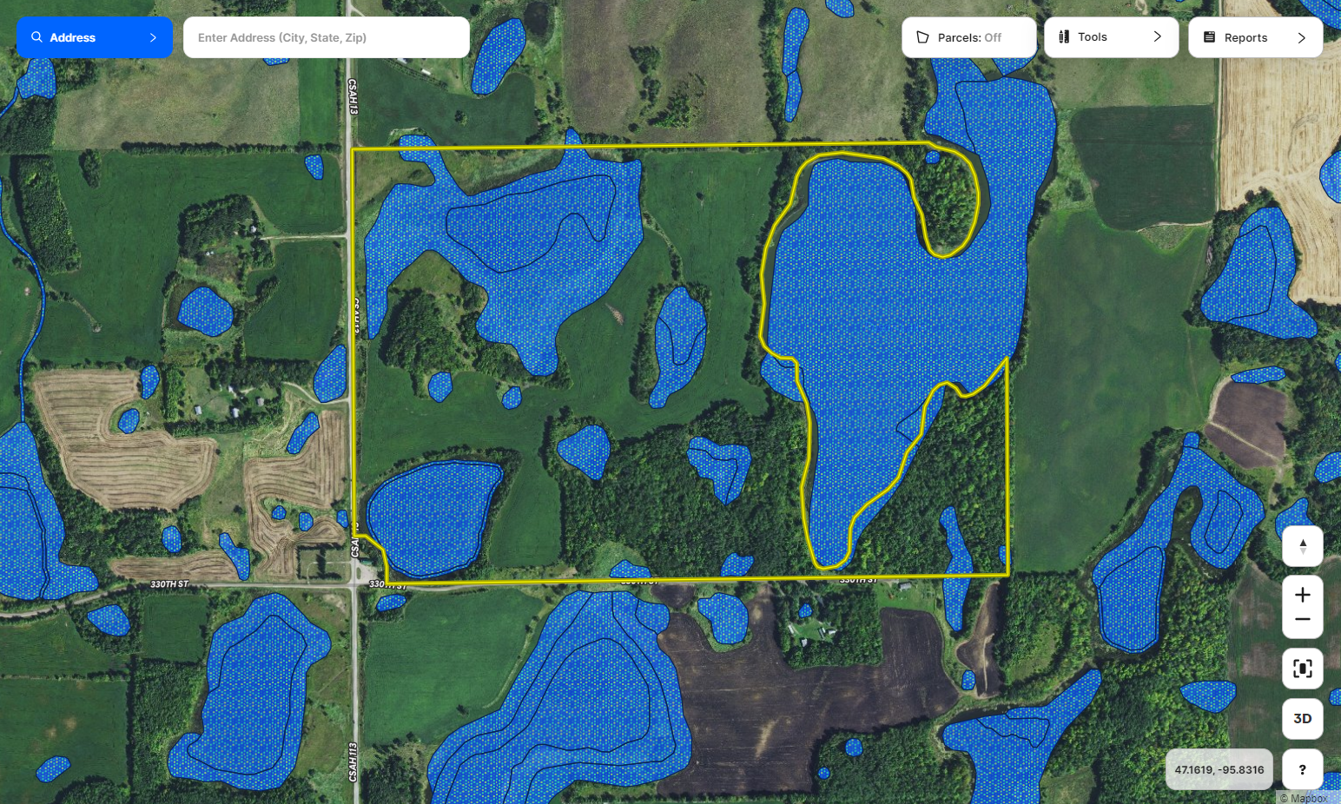This screenshot has width=1341, height=804.
Task: Click the 47.1619, -95.8316 coordinates readout
Action: pos(1219,769)
